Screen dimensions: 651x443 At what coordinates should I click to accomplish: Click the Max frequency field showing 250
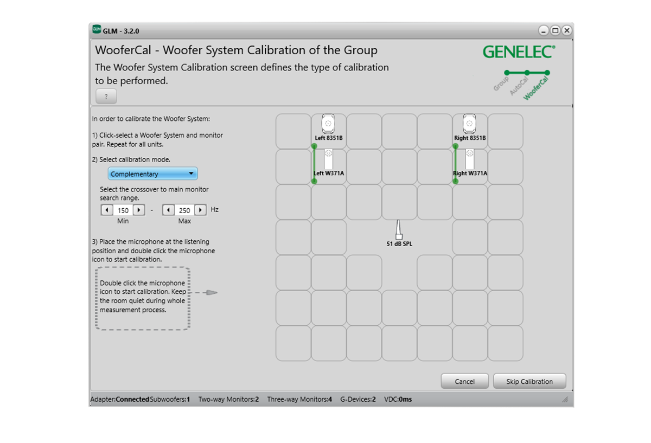pyautogui.click(x=184, y=210)
